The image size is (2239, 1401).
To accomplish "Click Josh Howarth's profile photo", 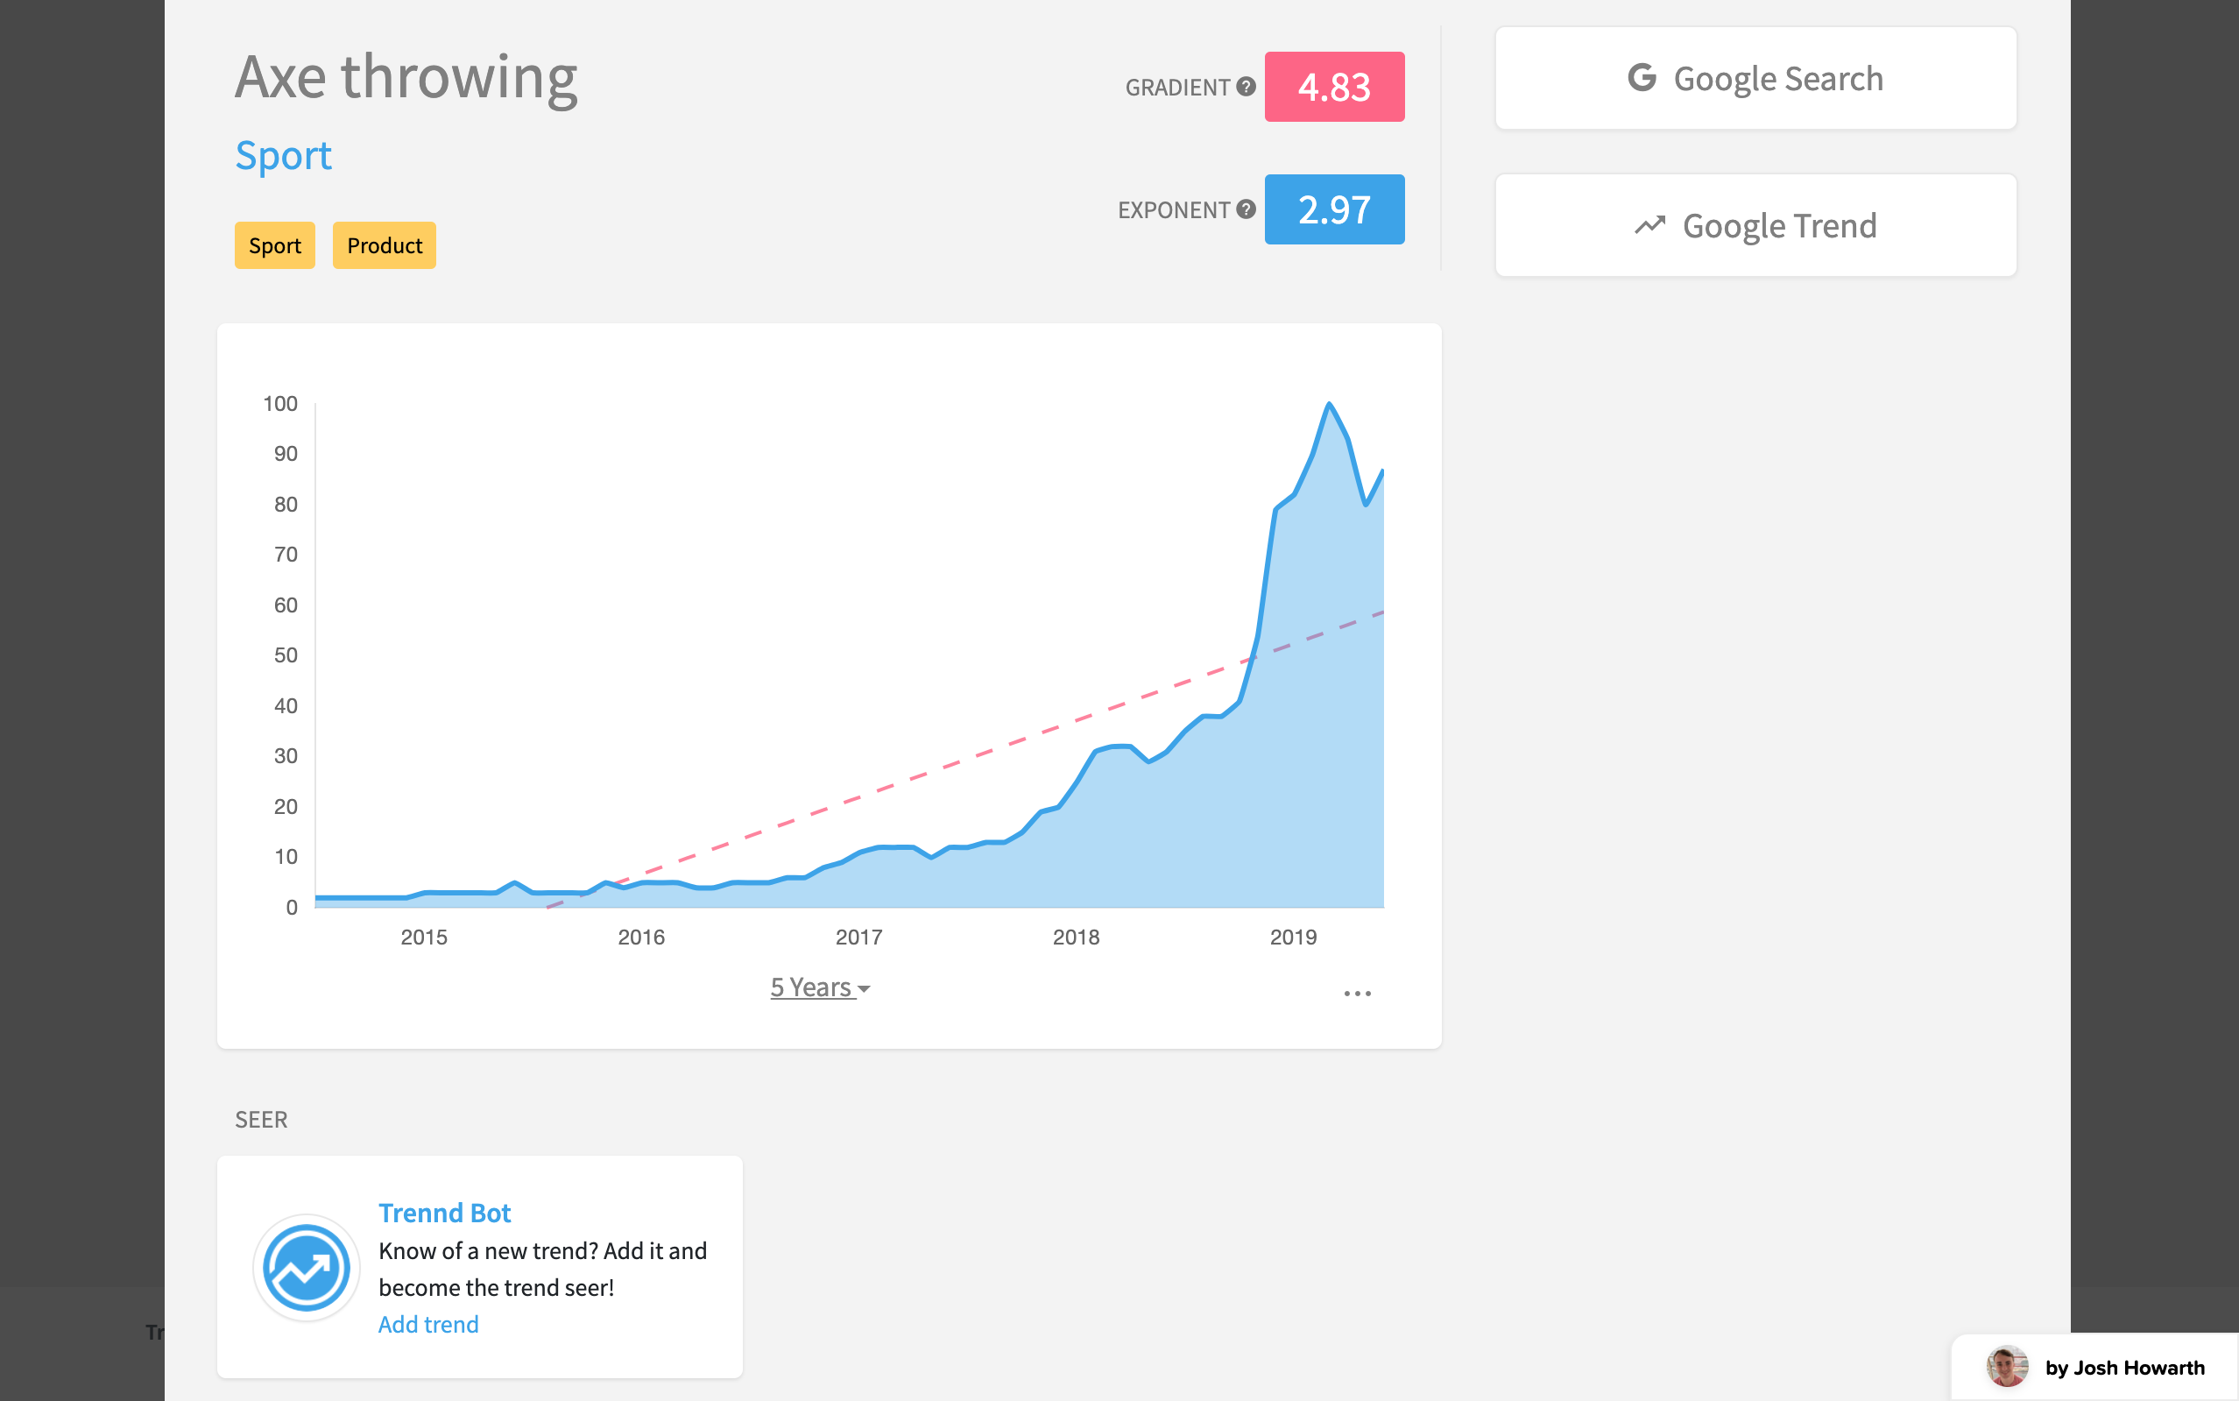I will 2007,1367.
